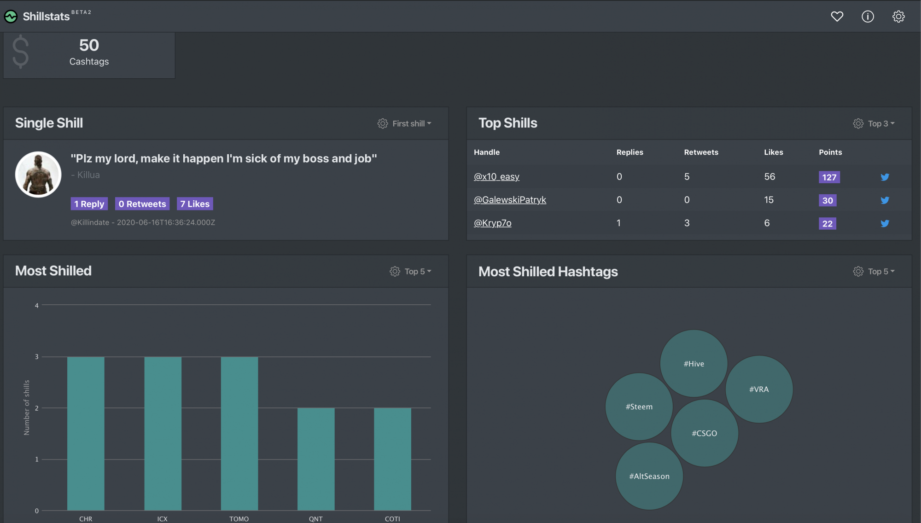The image size is (921, 523).
Task: Open Twitter icon for @Kryp7o row
Action: (x=885, y=223)
